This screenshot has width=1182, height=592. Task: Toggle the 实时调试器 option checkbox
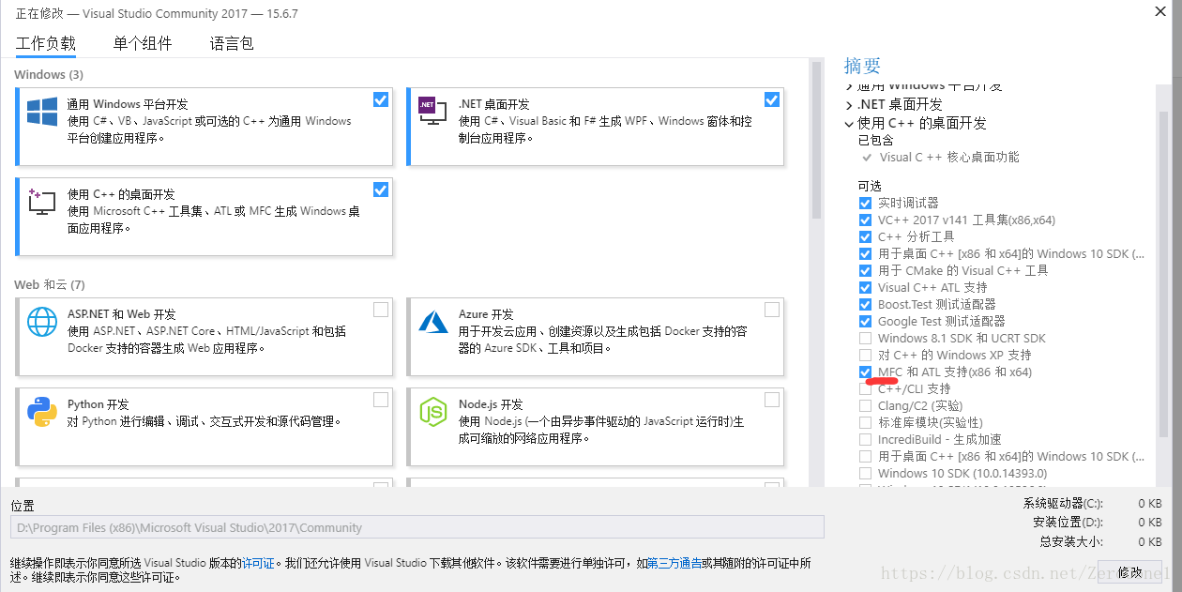coord(865,203)
